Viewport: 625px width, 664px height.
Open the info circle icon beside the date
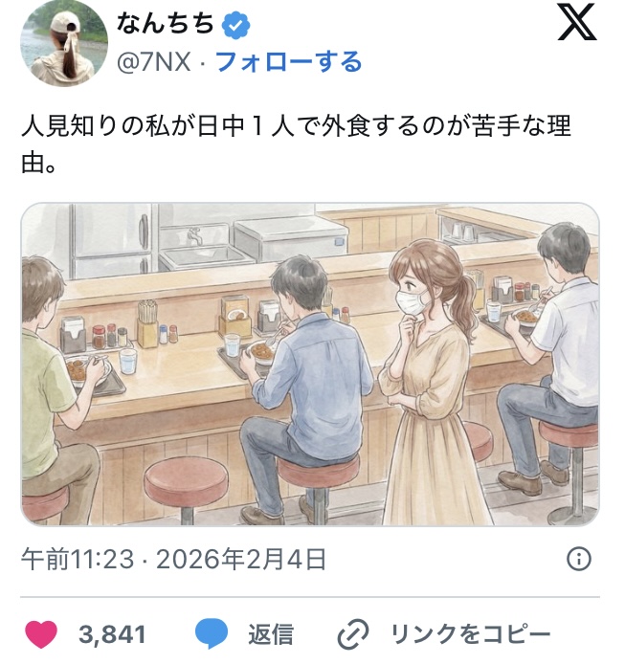coord(578,559)
